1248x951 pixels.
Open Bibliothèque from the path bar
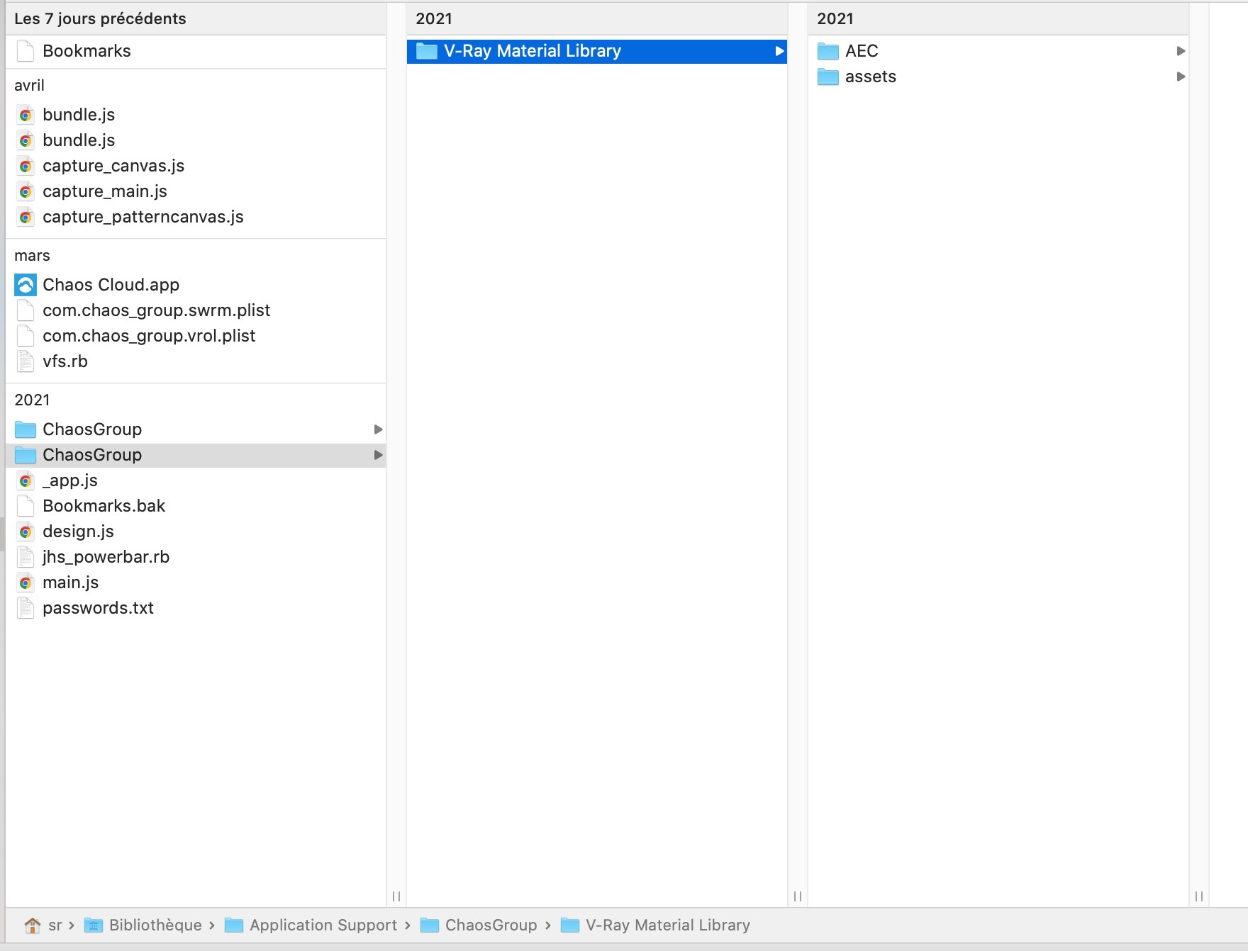click(155, 925)
